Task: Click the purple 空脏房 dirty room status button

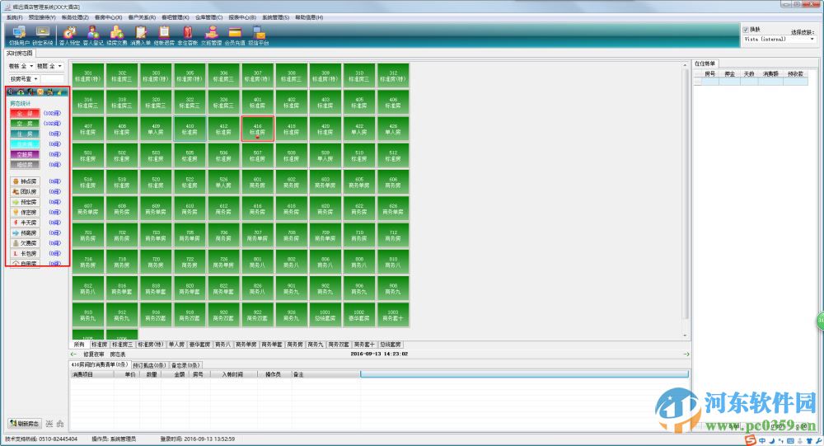Action: 25,154
